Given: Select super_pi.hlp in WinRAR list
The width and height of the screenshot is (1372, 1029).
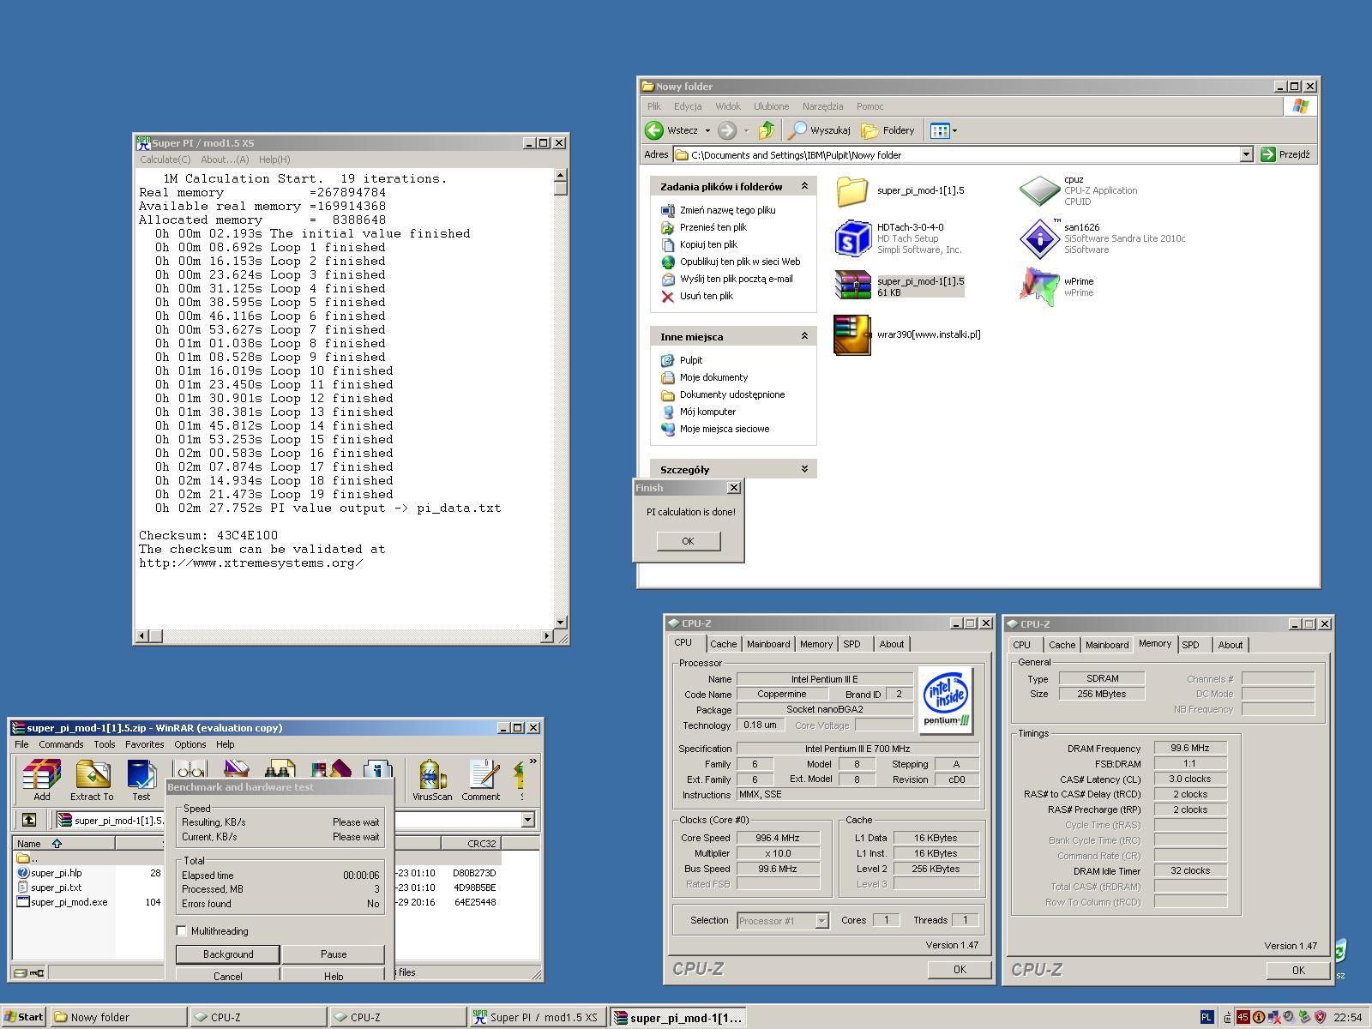Looking at the screenshot, I should 56,873.
